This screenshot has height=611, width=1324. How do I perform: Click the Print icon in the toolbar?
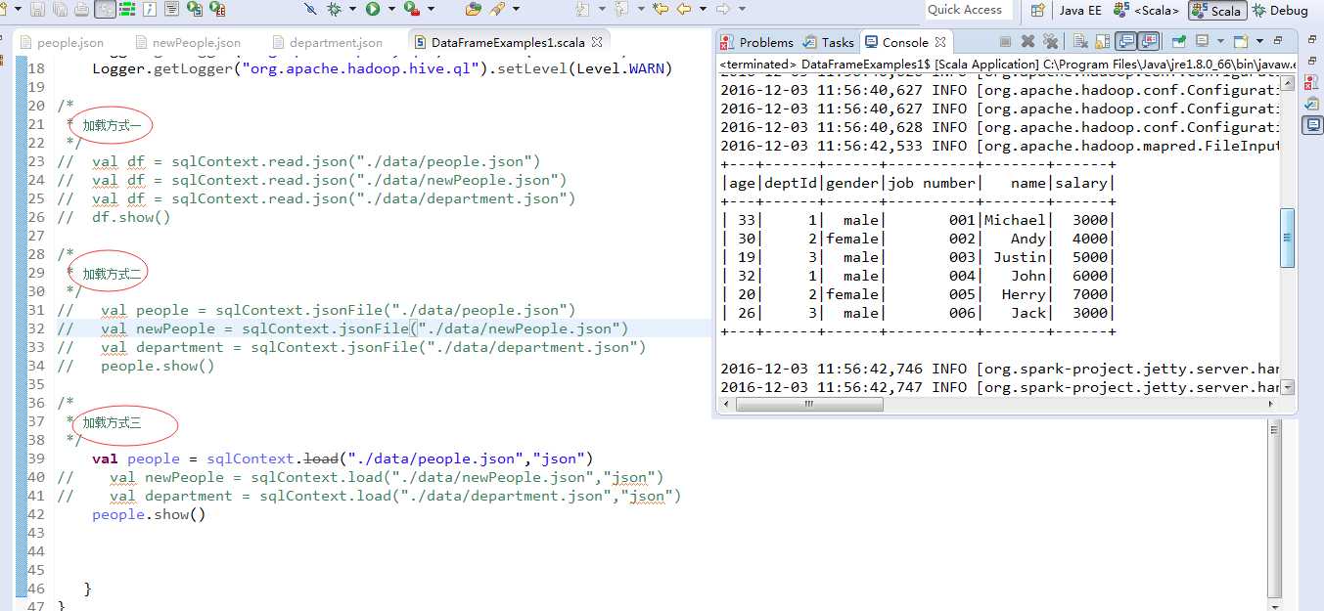82,9
